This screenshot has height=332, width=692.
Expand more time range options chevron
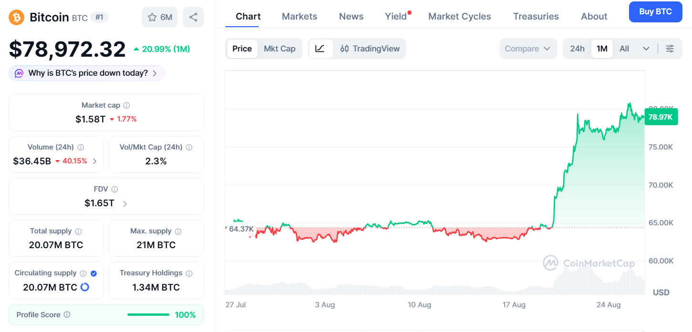click(646, 49)
